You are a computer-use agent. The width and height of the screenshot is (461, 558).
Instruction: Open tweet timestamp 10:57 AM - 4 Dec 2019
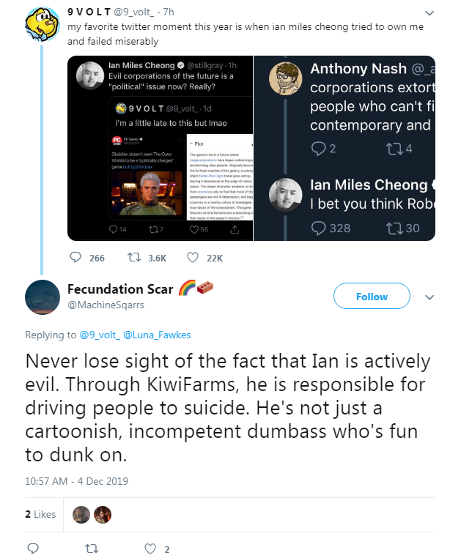coord(76,481)
